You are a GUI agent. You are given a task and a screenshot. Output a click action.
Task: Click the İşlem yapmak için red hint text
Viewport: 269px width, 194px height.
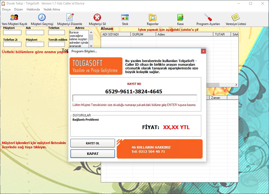click(x=168, y=30)
